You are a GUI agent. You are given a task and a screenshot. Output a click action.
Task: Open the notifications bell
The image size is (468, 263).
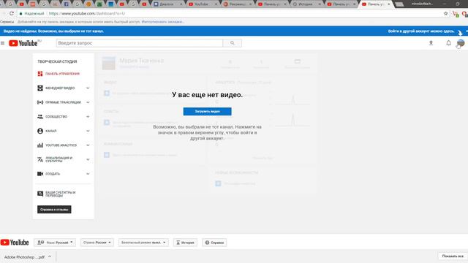[448, 43]
